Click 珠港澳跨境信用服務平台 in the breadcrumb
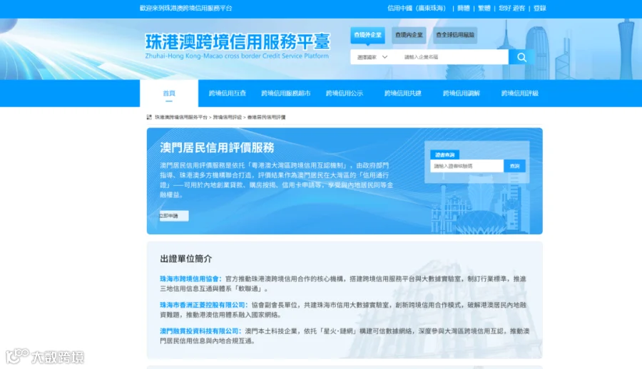Viewport: 642px width, 369px height. click(x=181, y=117)
